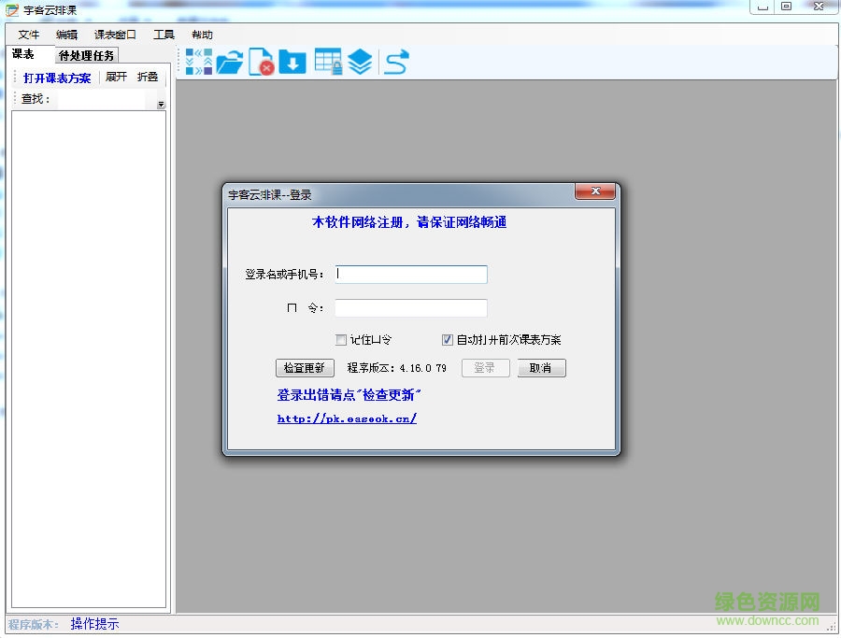Enable the 记住口令 checkbox
This screenshot has width=841, height=638.
(341, 340)
